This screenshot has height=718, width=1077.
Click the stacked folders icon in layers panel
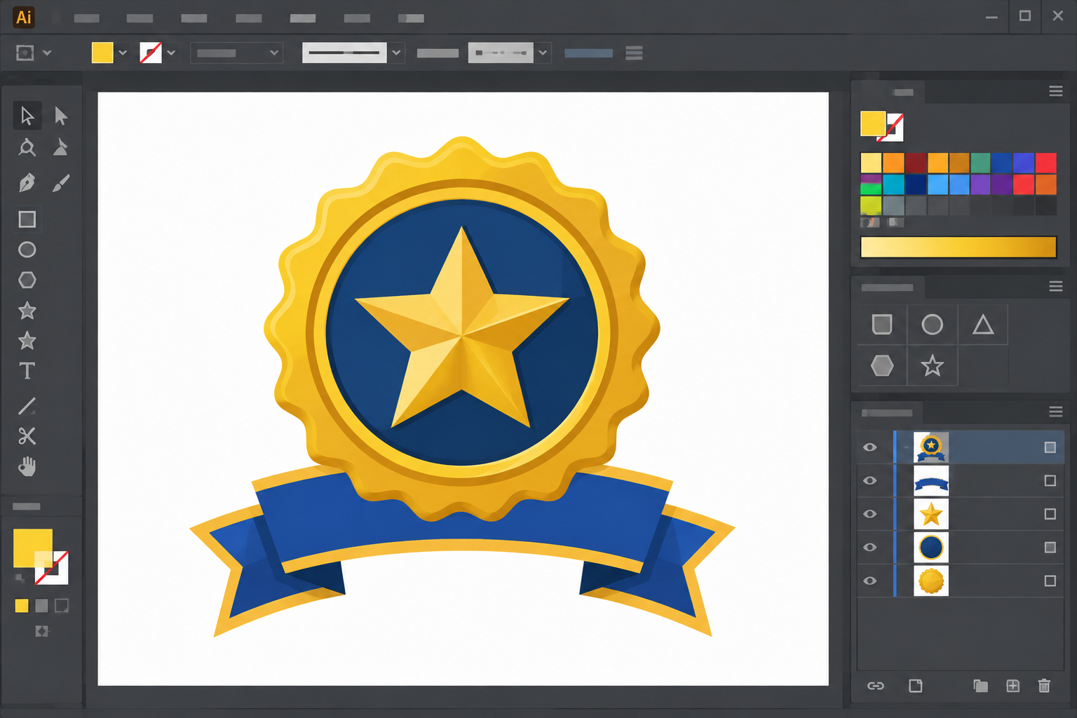[x=980, y=686]
